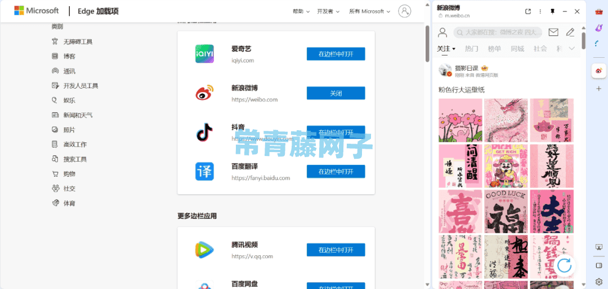The image size is (608, 289).
Task: Focus the weibo search box
Action: coord(498,32)
